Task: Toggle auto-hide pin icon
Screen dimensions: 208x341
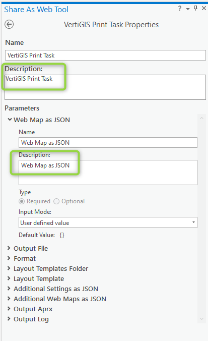Action: (195, 8)
